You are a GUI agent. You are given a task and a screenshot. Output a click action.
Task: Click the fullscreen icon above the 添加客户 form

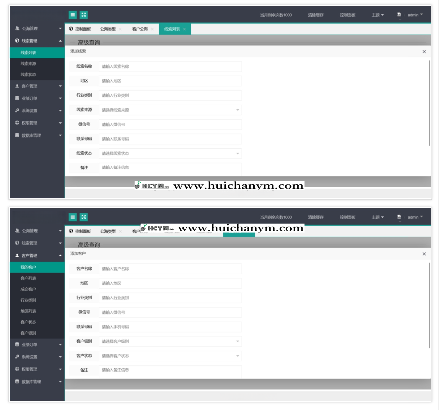(x=84, y=217)
